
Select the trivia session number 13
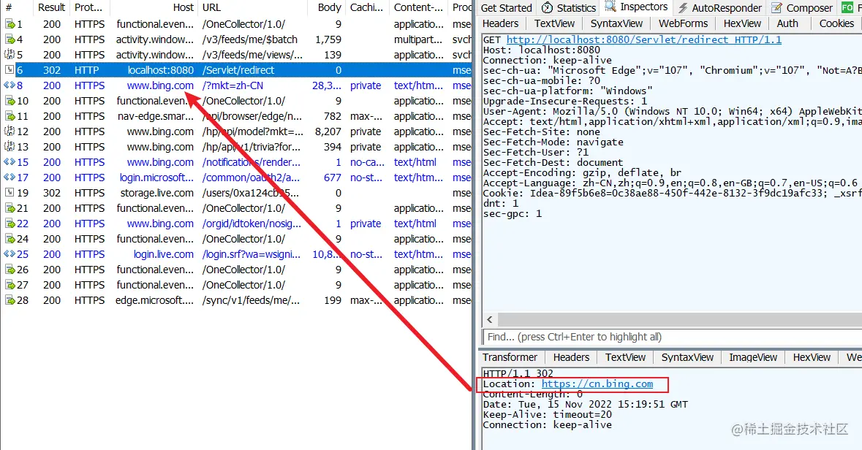point(236,148)
